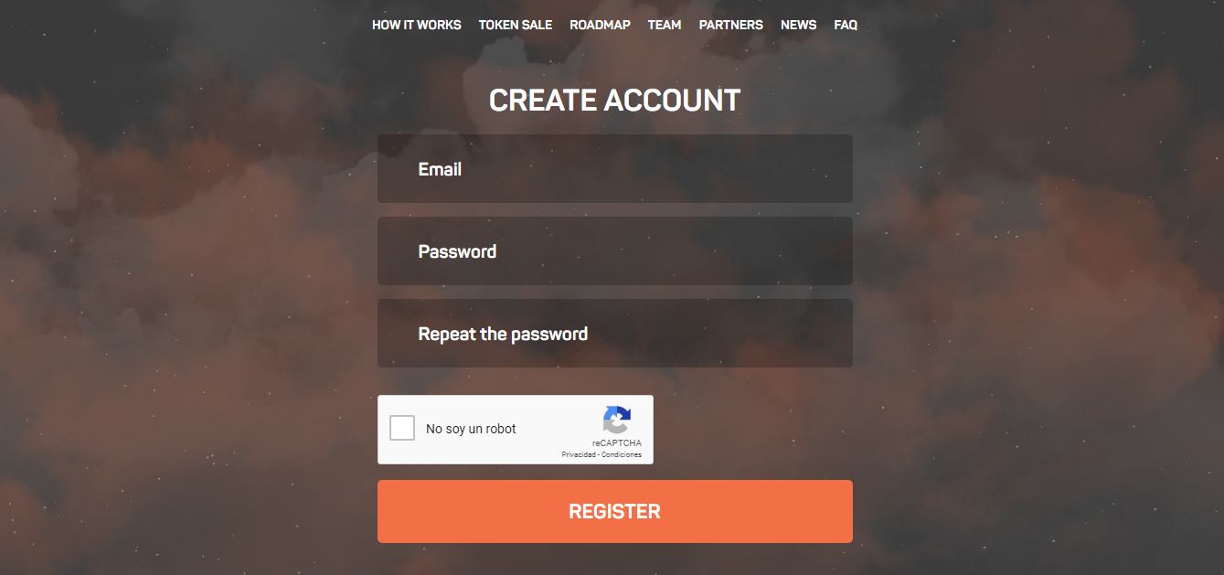Submit the form with REGISTER button

click(615, 512)
